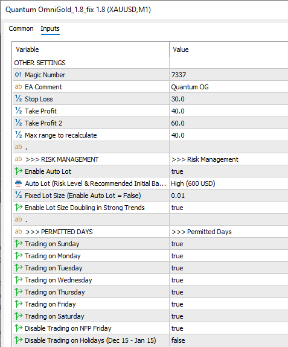
Task: Select the >>> RISK MANAGEMENT variable label
Action: point(62,159)
